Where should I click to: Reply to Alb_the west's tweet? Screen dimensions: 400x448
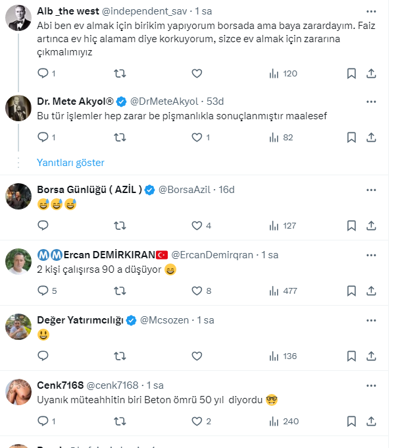(x=43, y=73)
